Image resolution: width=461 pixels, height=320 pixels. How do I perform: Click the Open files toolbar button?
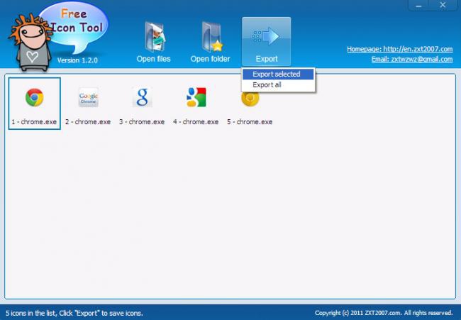(x=153, y=42)
